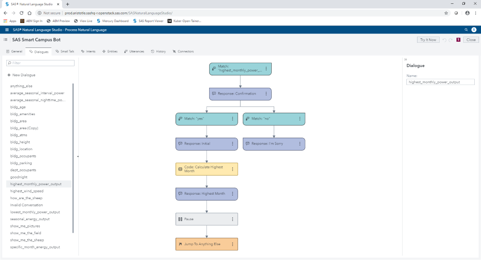The width and height of the screenshot is (481, 260).
Task: Click the dialogue list vertical scrollbar
Action: click(x=73, y=158)
